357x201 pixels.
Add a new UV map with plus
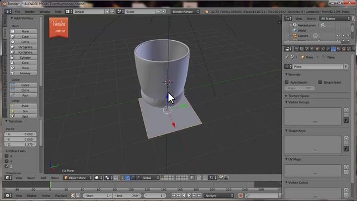point(346,167)
